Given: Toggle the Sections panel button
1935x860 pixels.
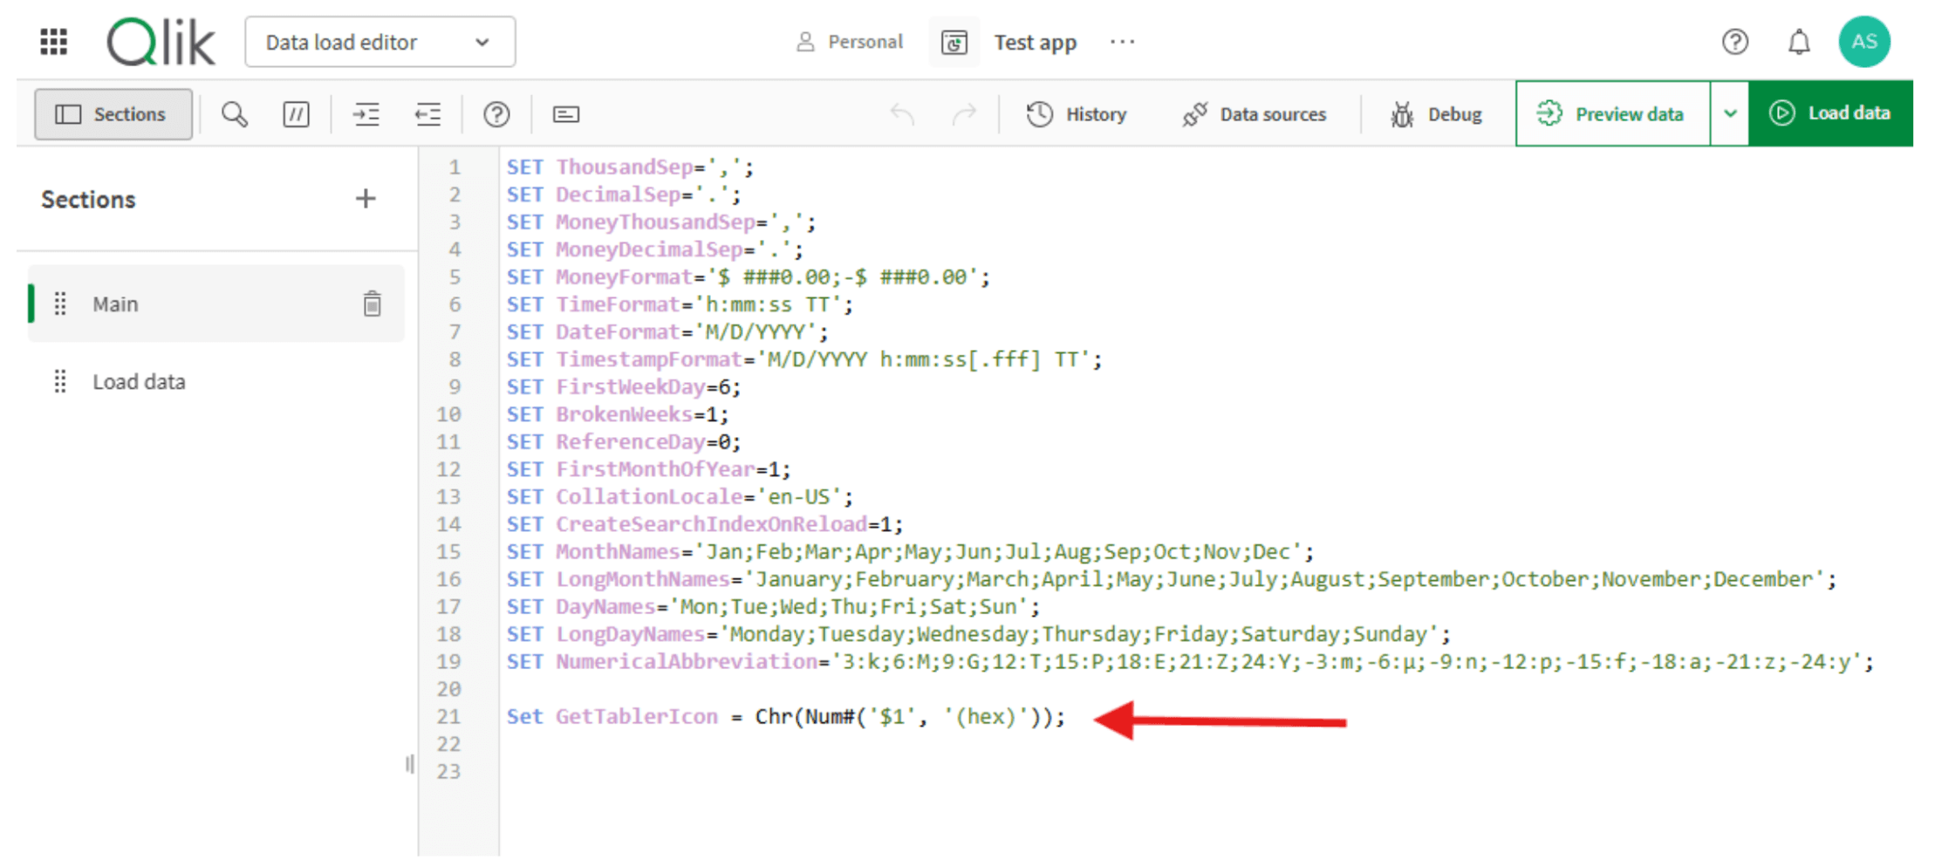Looking at the screenshot, I should [113, 114].
